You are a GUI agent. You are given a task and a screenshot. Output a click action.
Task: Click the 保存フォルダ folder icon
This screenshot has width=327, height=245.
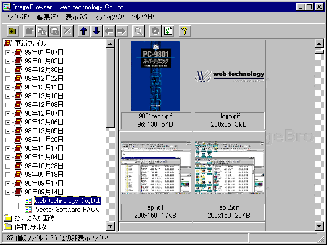click(8, 226)
